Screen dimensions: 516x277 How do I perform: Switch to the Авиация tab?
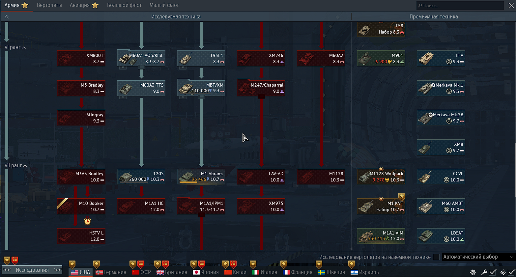(84, 5)
